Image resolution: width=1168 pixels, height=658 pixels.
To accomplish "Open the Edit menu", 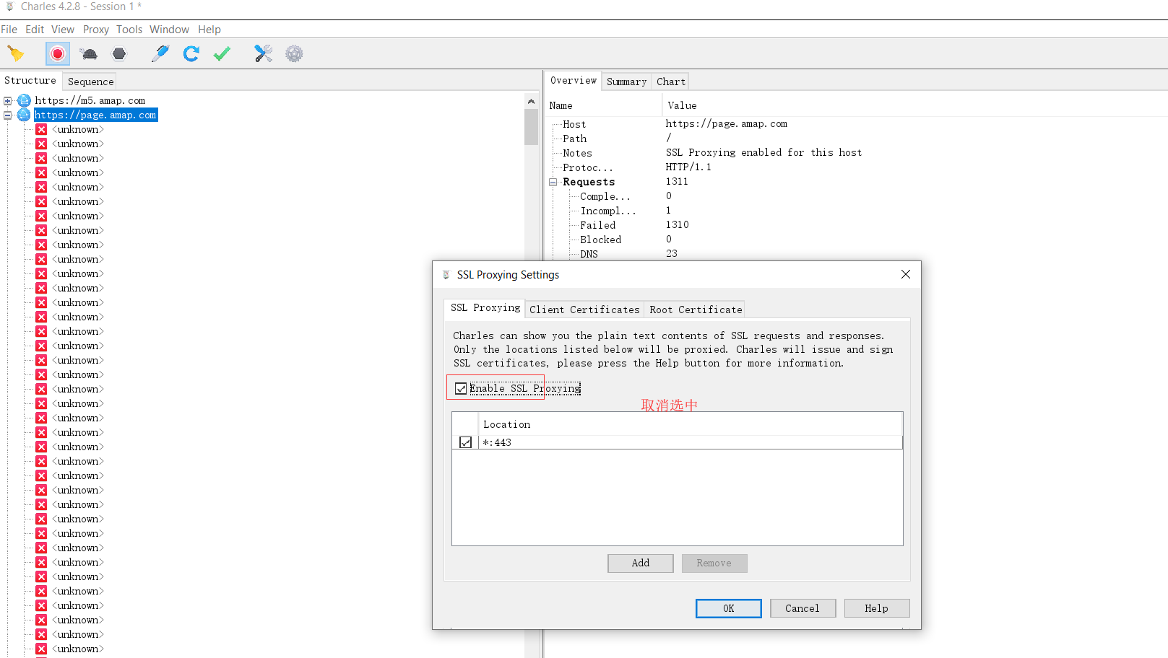I will coord(35,30).
